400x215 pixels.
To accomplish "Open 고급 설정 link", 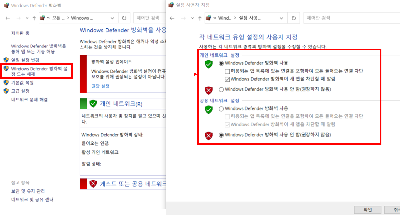I will tap(20, 91).
